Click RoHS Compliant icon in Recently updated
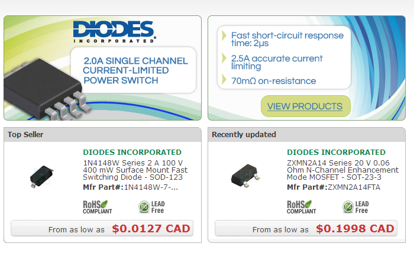The width and height of the screenshot is (414, 253). tap(302, 207)
